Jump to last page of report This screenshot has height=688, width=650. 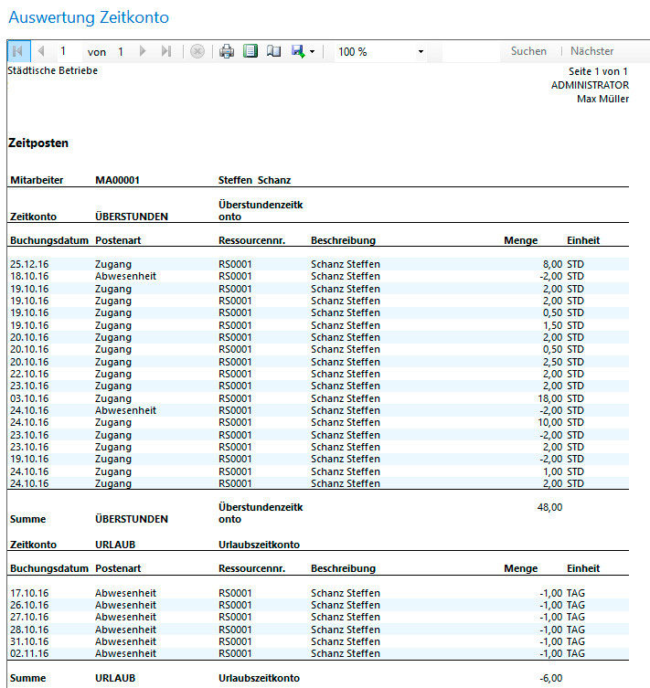165,51
